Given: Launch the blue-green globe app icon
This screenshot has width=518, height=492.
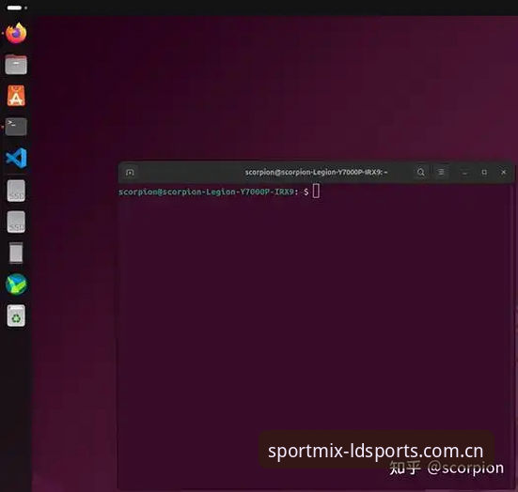Looking at the screenshot, I should pyautogui.click(x=16, y=284).
